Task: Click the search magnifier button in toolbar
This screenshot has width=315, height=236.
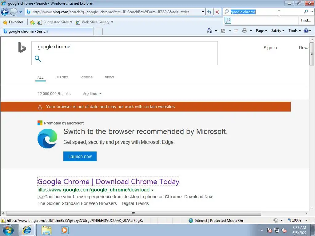Action: pyautogui.click(x=306, y=12)
